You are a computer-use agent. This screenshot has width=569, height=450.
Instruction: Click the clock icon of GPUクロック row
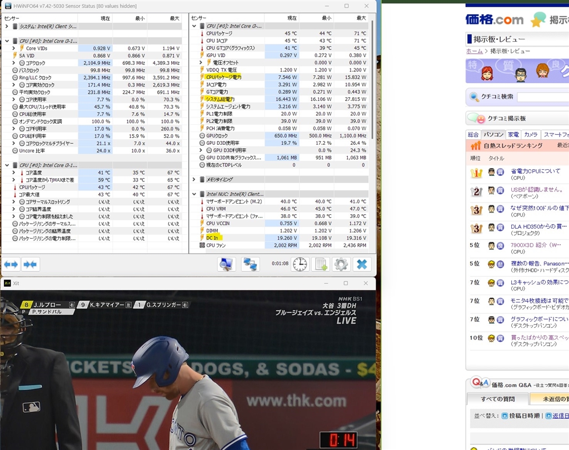[x=202, y=135]
